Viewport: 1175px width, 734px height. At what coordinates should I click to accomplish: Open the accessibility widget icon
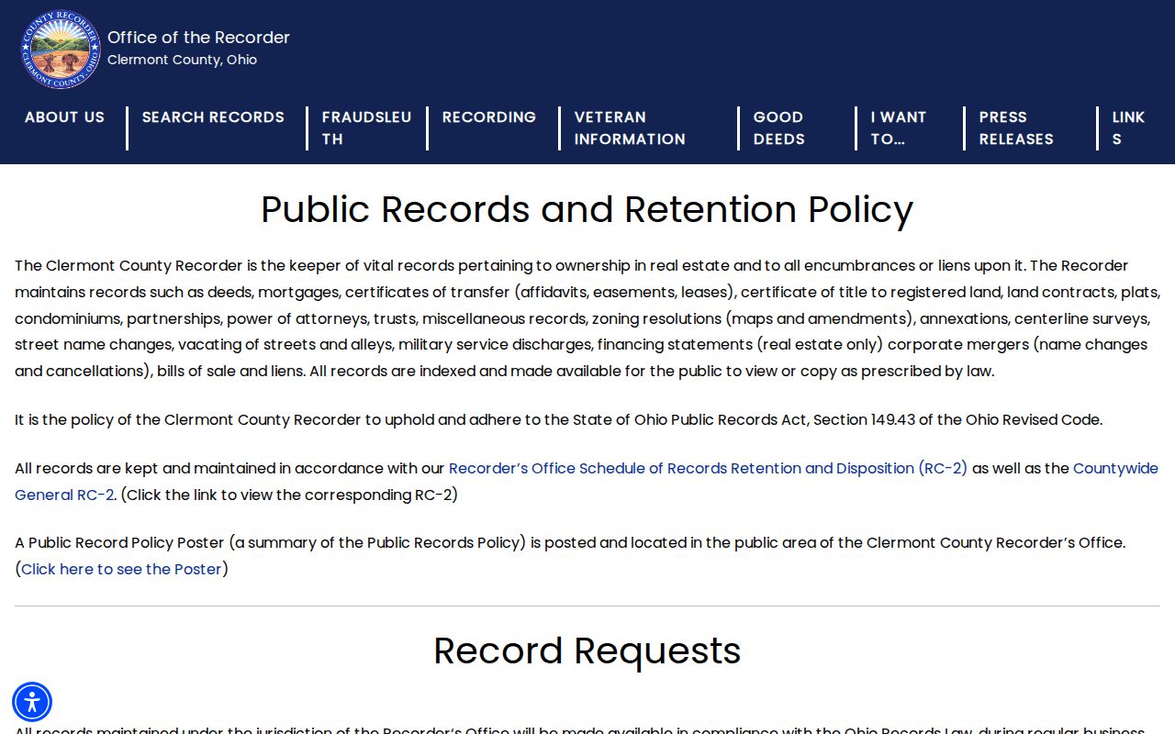point(32,702)
